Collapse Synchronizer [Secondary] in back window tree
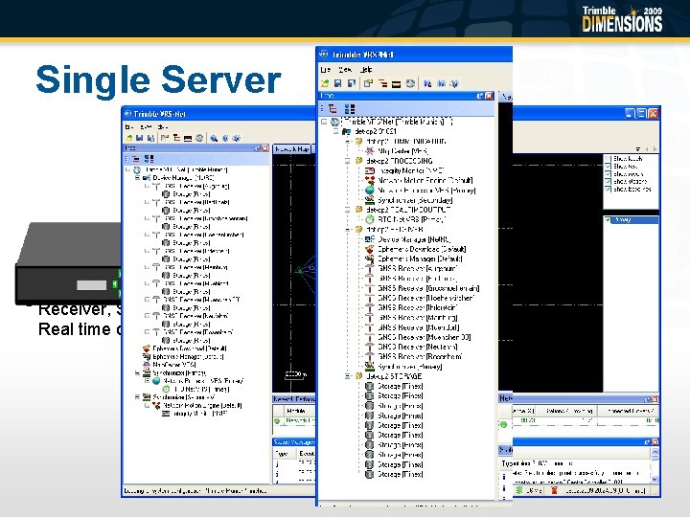 pos(138,397)
